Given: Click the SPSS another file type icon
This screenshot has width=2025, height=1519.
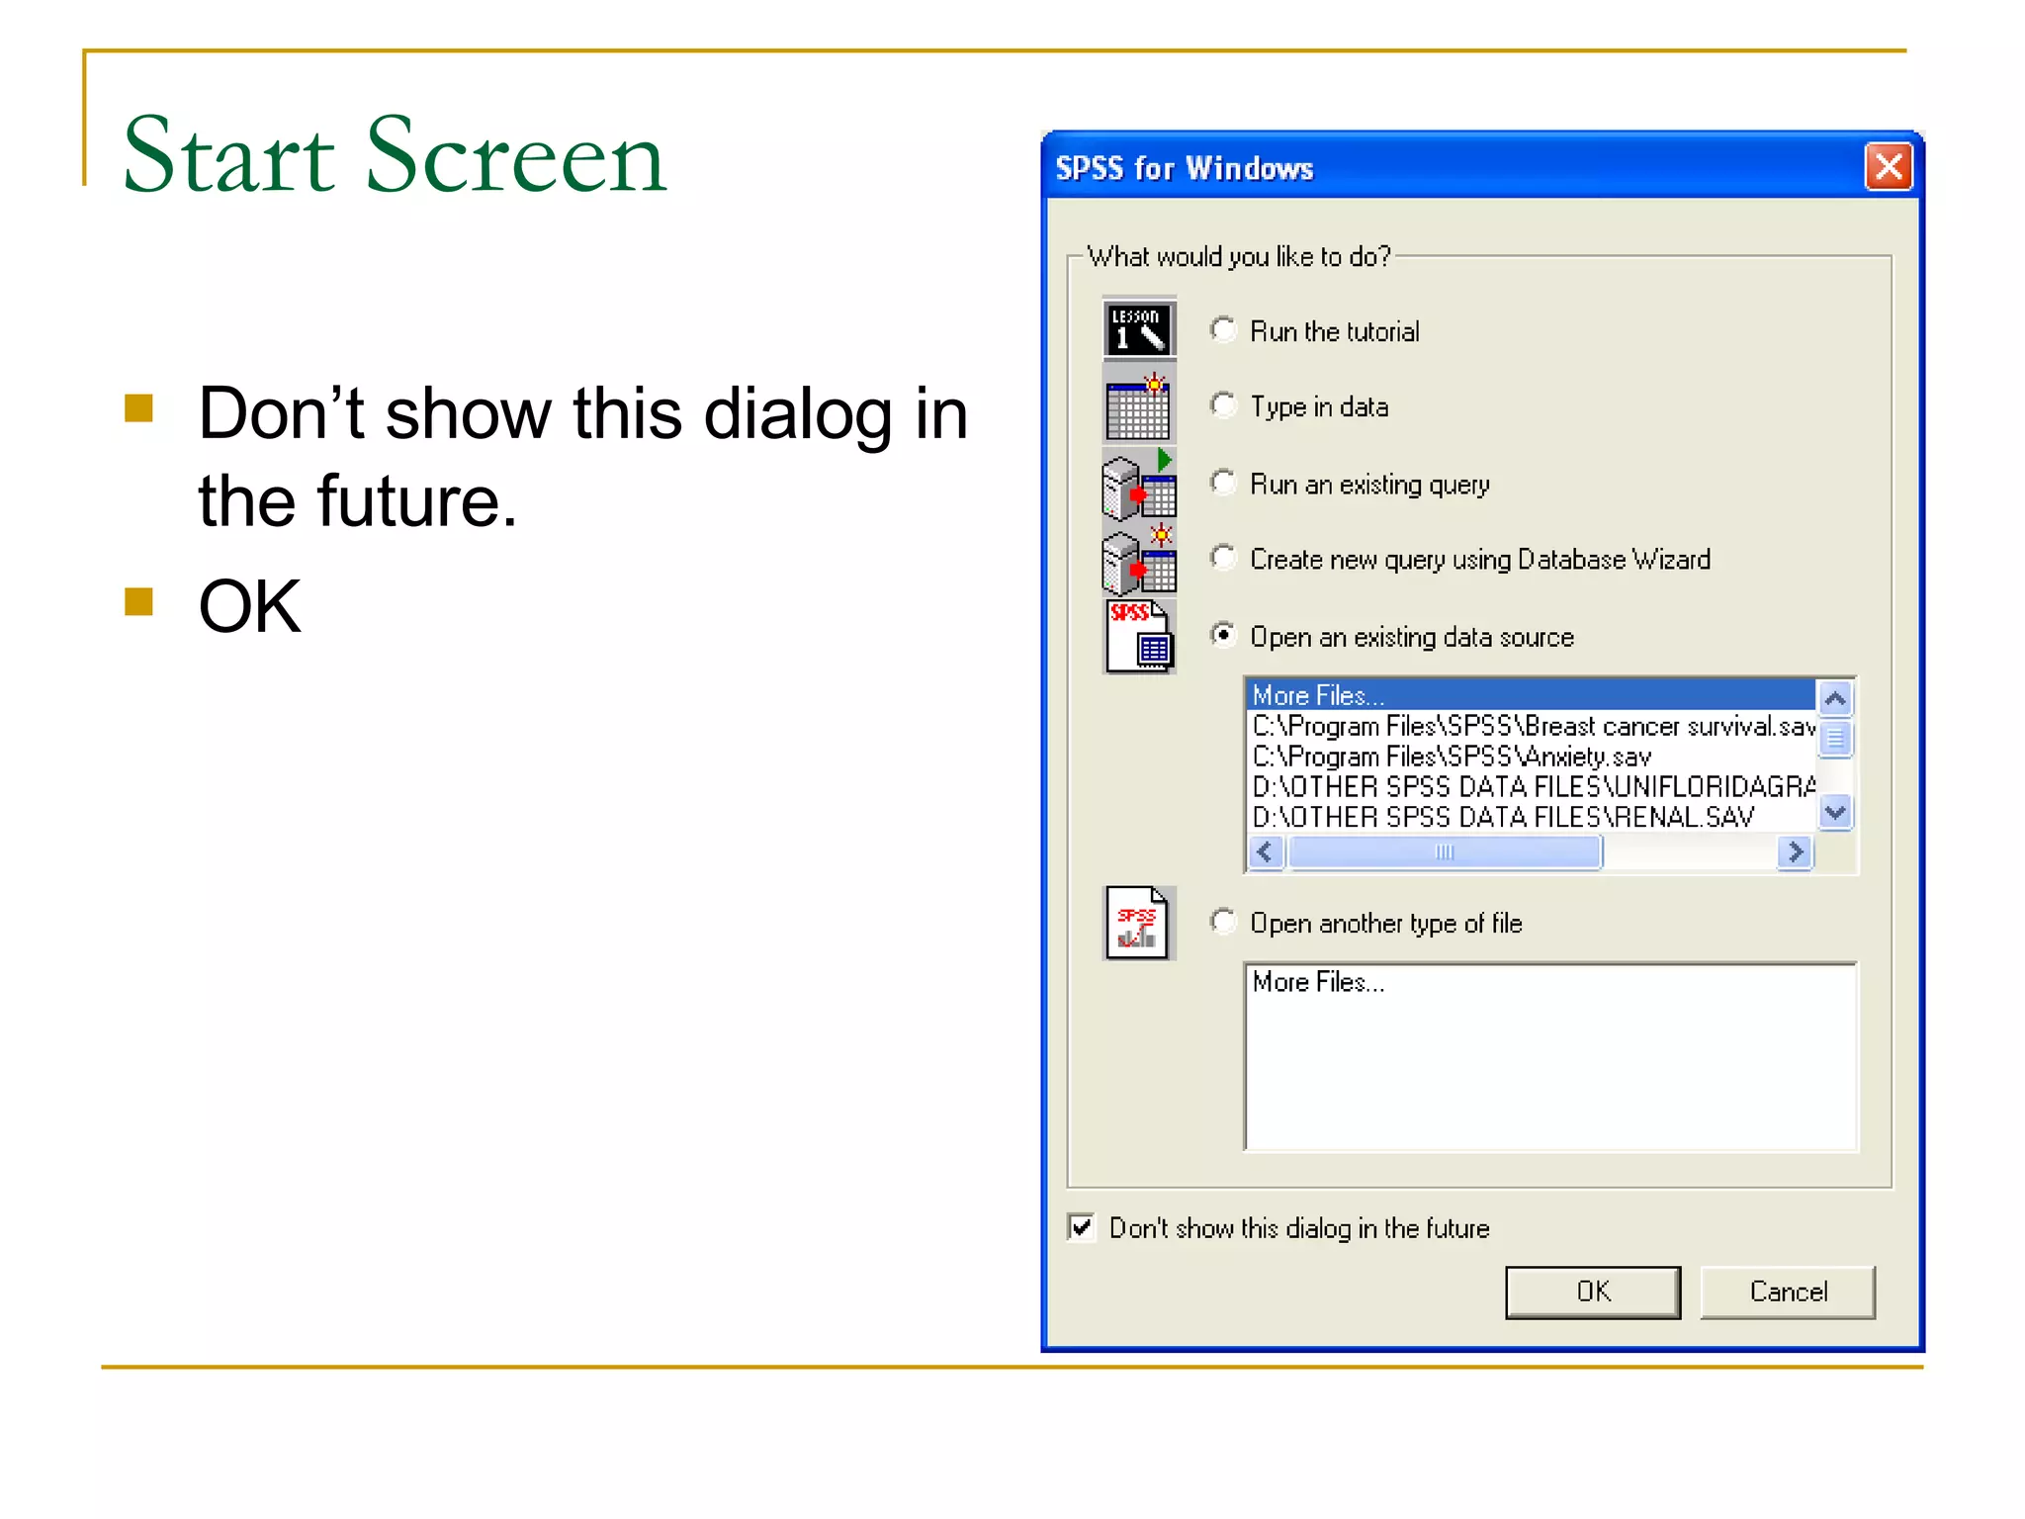Looking at the screenshot, I should coord(1139,923).
